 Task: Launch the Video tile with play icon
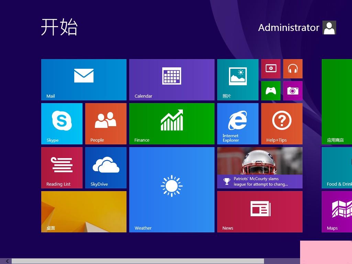[271, 69]
